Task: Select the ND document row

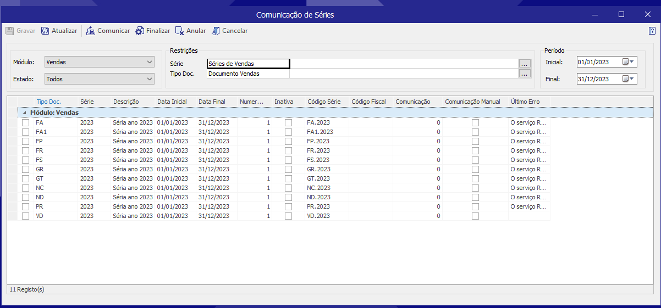Action: (x=40, y=197)
